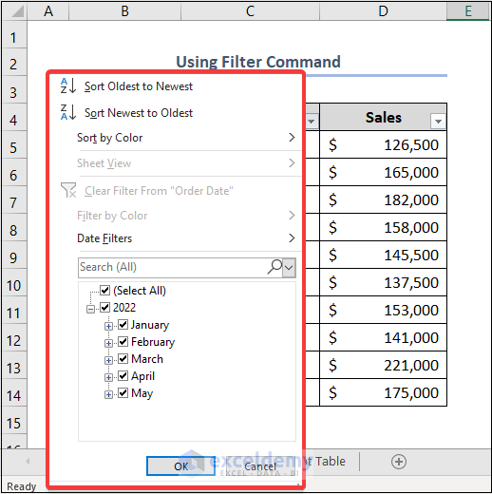Screen dimensions: 492x494
Task: Open the search options dropdown arrow
Action: coord(289,267)
